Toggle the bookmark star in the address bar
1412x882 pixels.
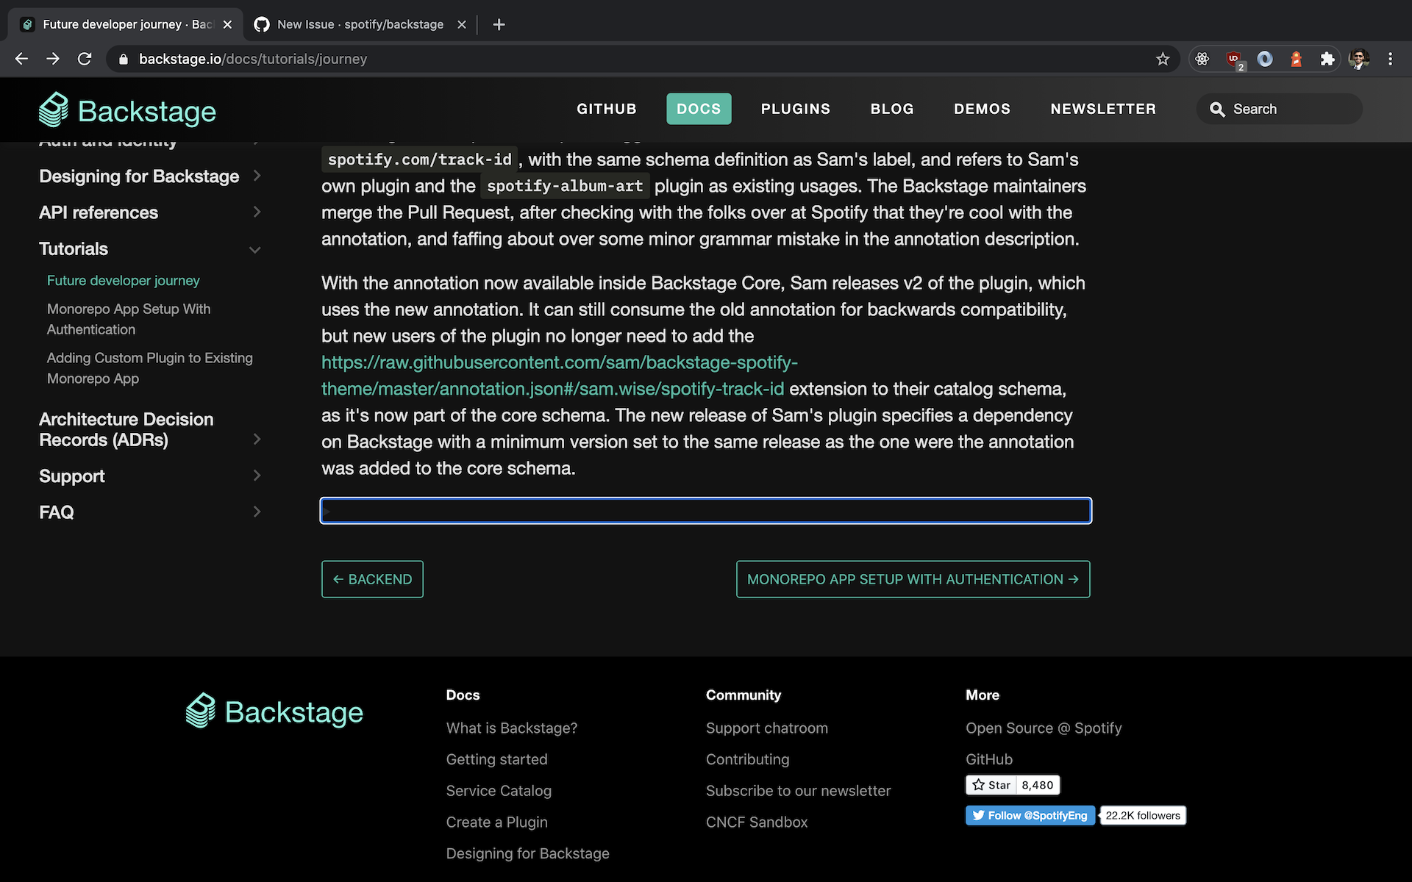[x=1163, y=59]
